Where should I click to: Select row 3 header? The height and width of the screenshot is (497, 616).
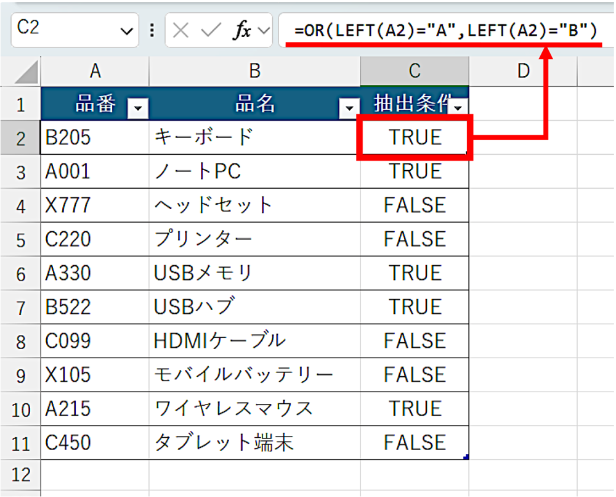20,171
